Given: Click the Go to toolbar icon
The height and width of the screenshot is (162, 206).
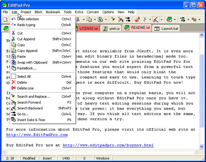Looking at the screenshot, I should [128, 20].
